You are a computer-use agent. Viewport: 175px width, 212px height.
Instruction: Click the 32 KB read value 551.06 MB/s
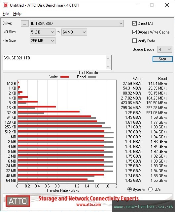tap(157, 113)
